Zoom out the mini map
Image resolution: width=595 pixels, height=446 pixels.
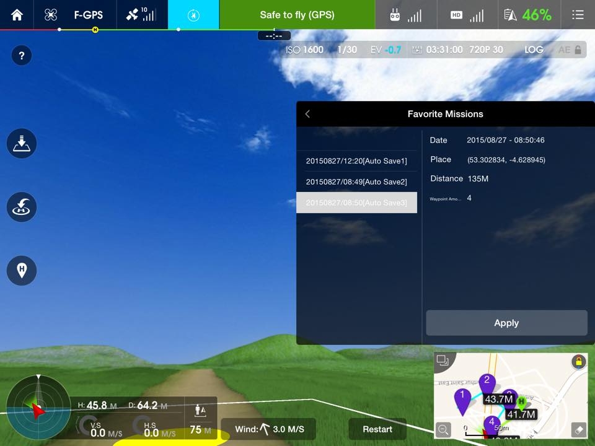pyautogui.click(x=443, y=429)
